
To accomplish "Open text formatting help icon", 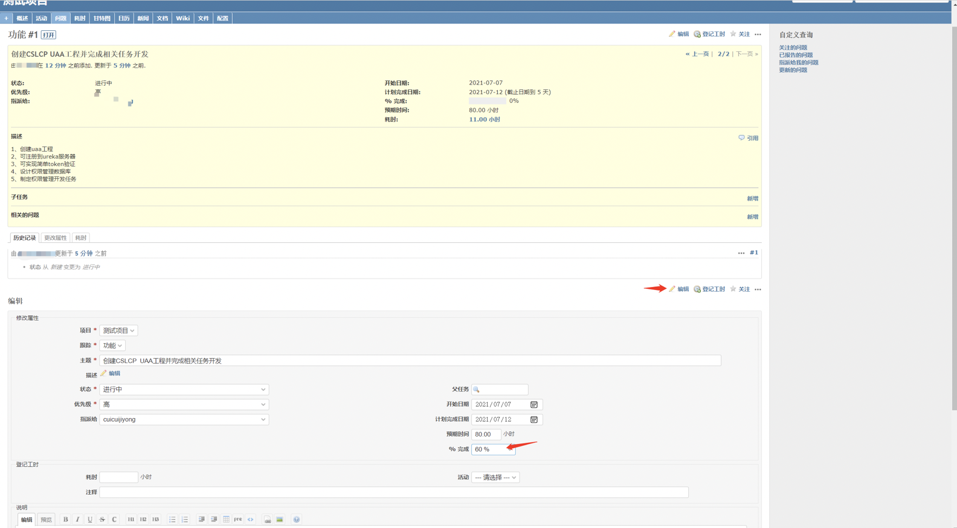I will tap(296, 520).
